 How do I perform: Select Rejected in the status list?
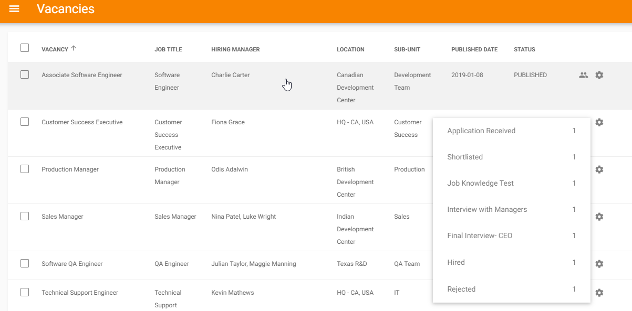(x=461, y=289)
